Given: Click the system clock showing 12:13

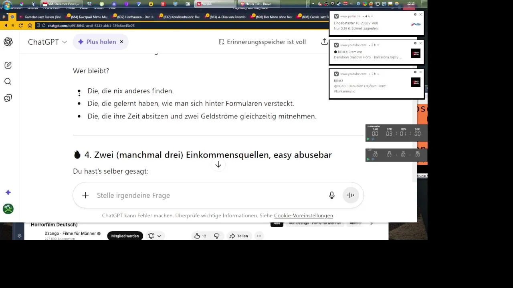Looking at the screenshot, I should tap(411, 4).
